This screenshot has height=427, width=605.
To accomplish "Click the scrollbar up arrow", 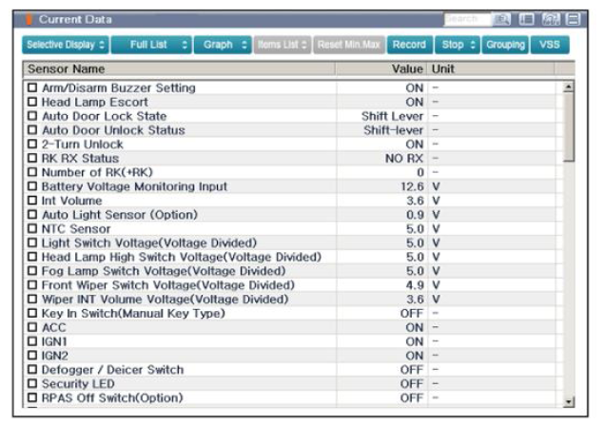I will pyautogui.click(x=568, y=87).
